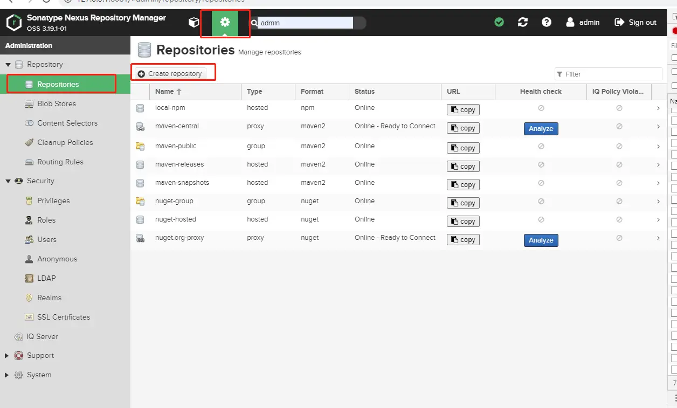This screenshot has height=408, width=677.
Task: Expand the System tree section
Action: pos(7,375)
